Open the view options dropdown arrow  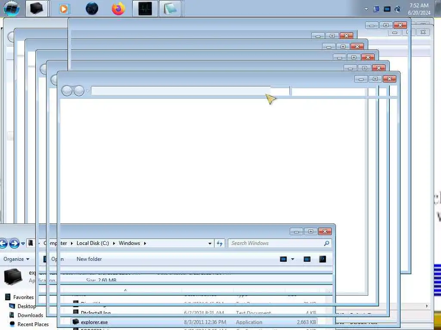click(292, 259)
